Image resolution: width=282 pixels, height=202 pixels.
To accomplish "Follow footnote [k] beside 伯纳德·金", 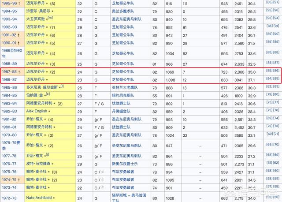I will (48, 94).
